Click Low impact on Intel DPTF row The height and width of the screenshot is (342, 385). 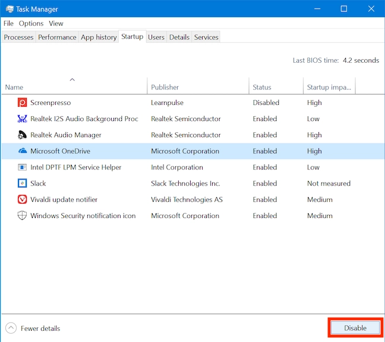313,167
